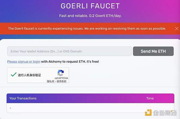Click the reCAPTCHA text label
This screenshot has height=119, width=180.
61,78
